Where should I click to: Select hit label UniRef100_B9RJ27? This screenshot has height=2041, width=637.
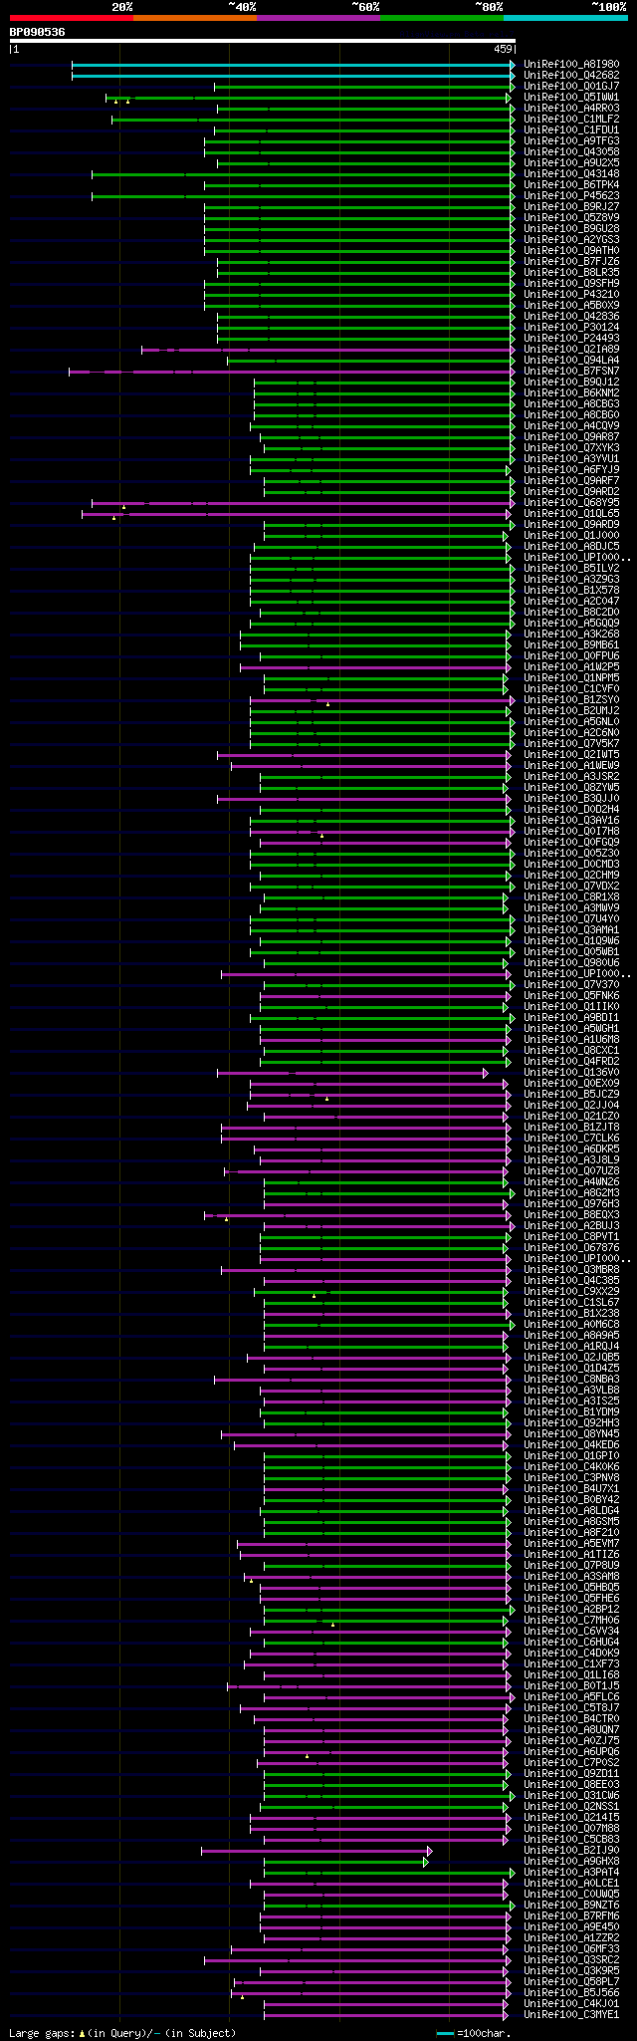point(571,206)
